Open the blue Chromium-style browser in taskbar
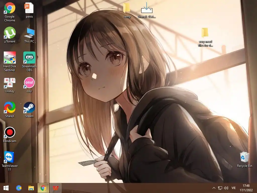This screenshot has height=193, width=257. click(x=19, y=188)
